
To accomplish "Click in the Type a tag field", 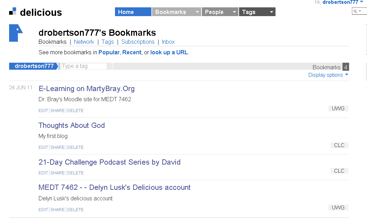I will click(x=83, y=66).
